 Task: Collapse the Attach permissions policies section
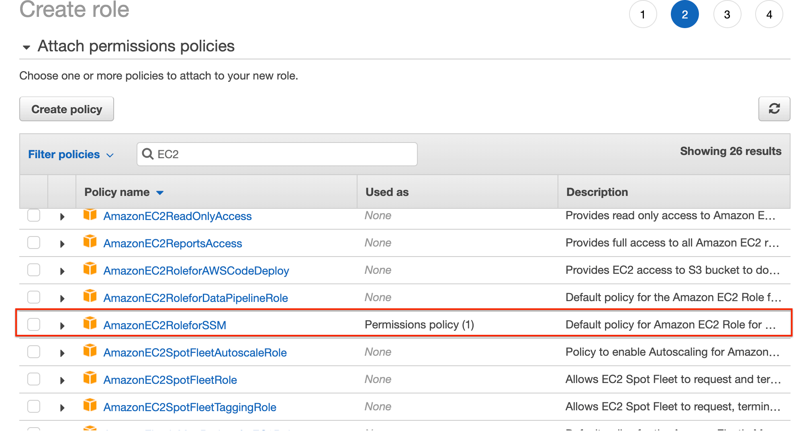click(27, 47)
